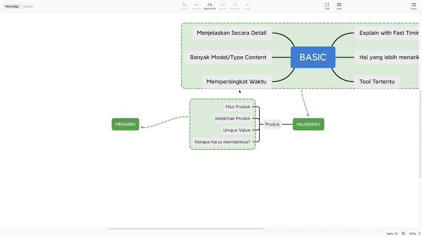Switch to Outliner view

(28, 7)
